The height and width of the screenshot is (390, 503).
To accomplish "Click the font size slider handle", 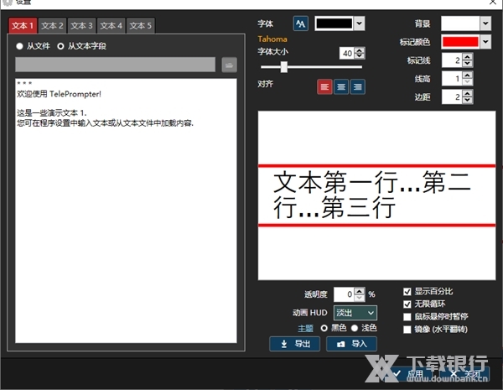I will coord(284,67).
